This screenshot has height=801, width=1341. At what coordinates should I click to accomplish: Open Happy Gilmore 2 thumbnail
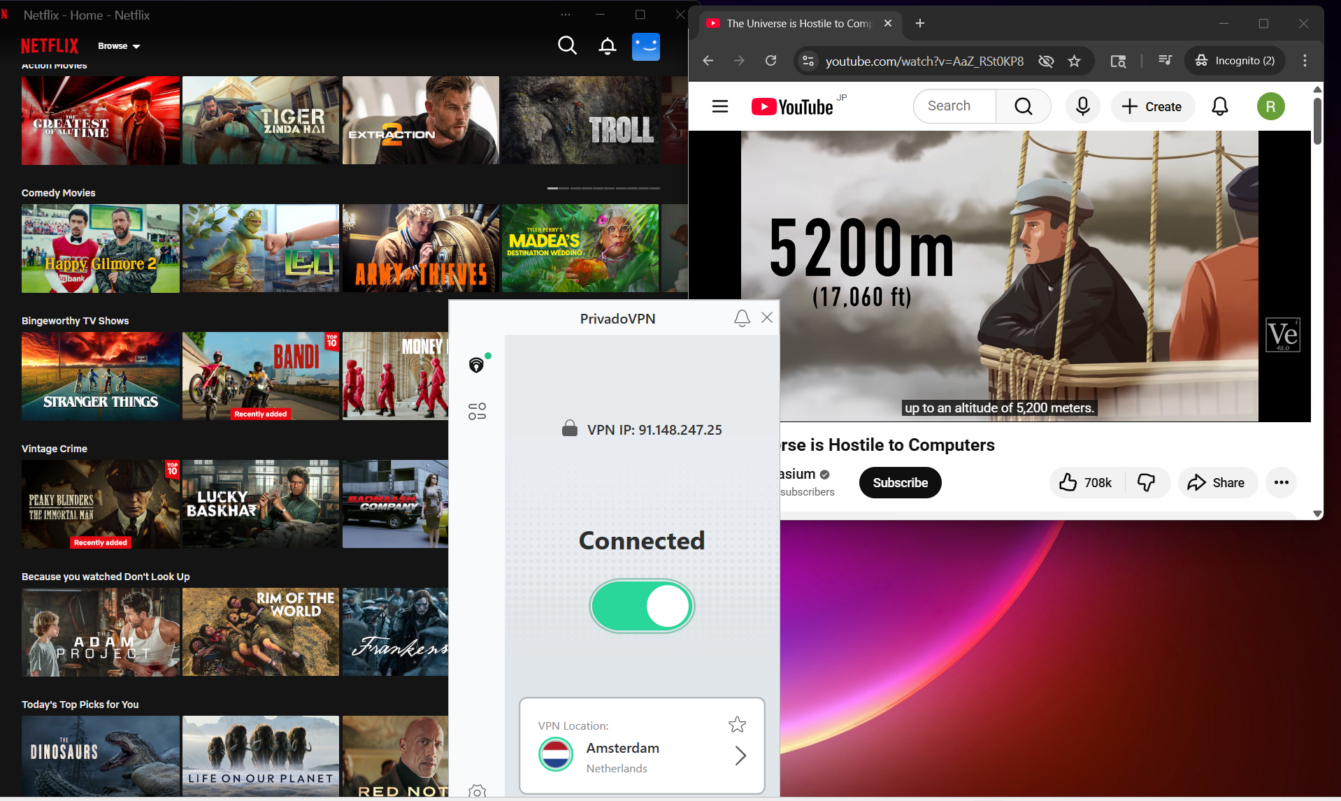point(101,248)
